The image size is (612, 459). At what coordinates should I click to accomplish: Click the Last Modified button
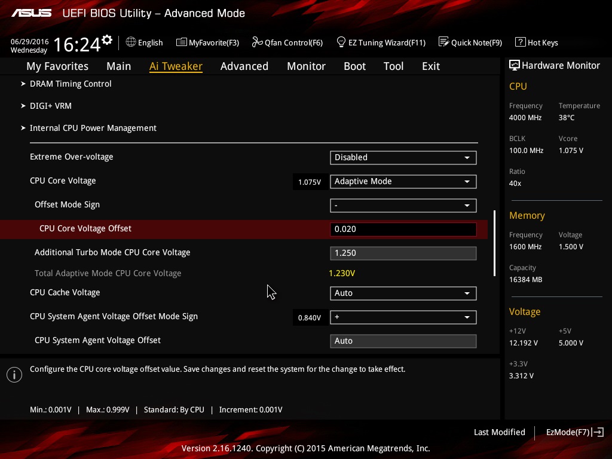pos(499,432)
